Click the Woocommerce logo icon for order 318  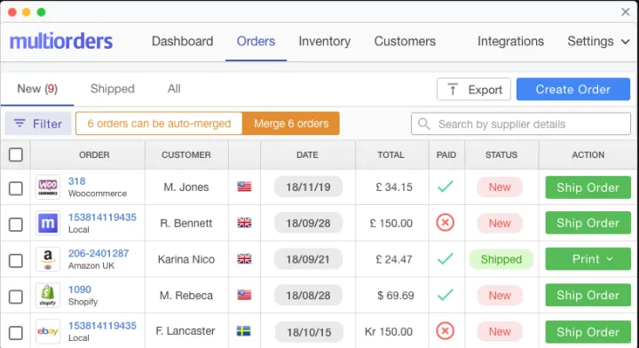click(48, 187)
